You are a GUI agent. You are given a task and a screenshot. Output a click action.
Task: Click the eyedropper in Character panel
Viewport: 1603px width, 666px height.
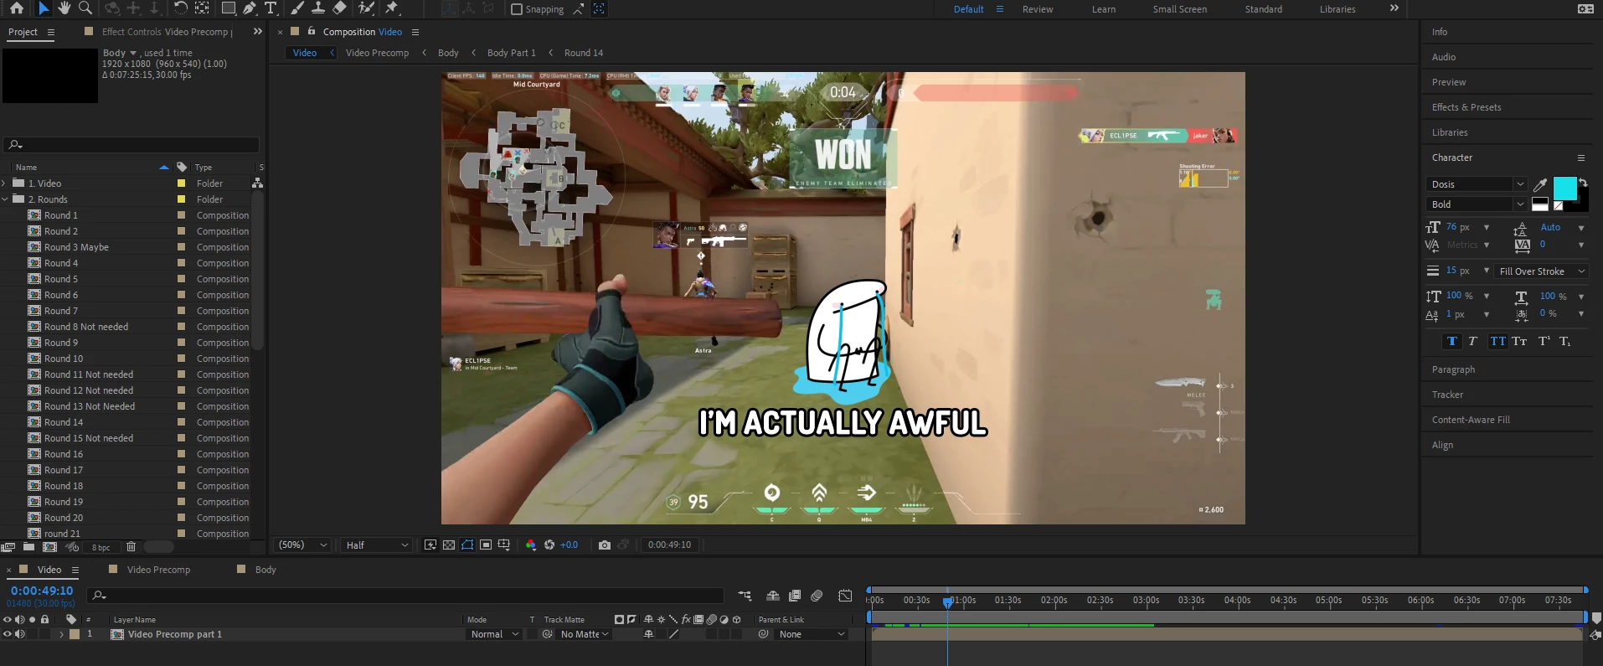[1539, 185]
